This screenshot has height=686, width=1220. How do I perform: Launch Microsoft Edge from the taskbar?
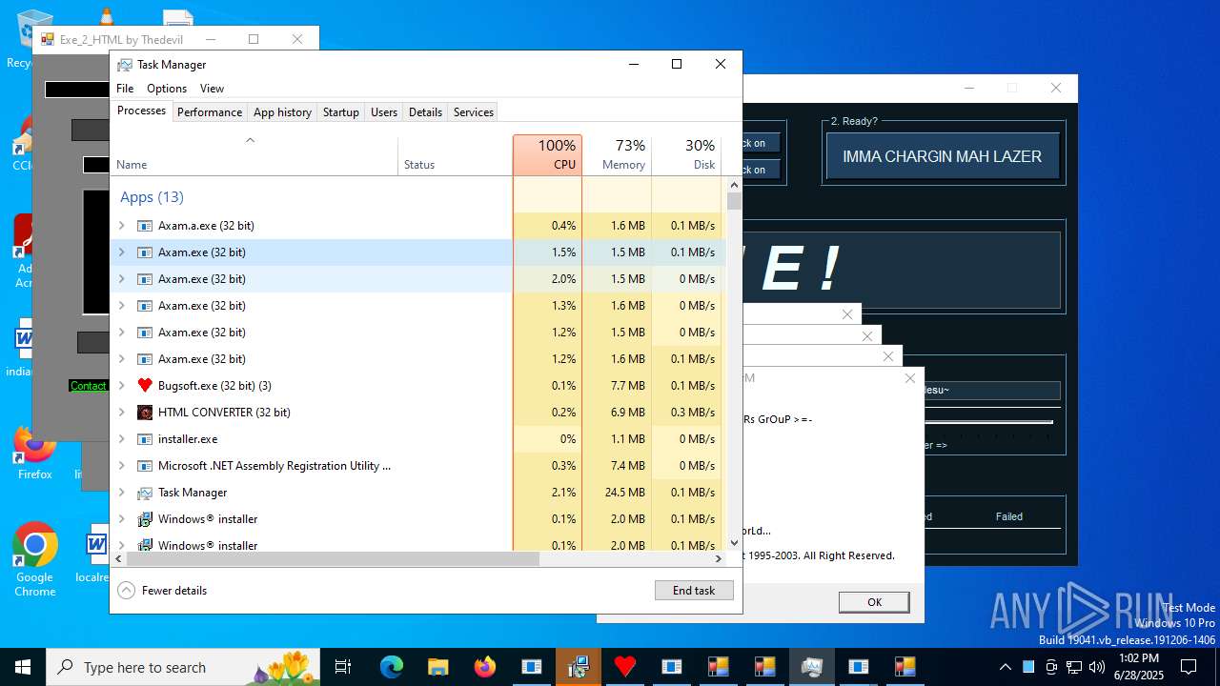click(x=392, y=667)
